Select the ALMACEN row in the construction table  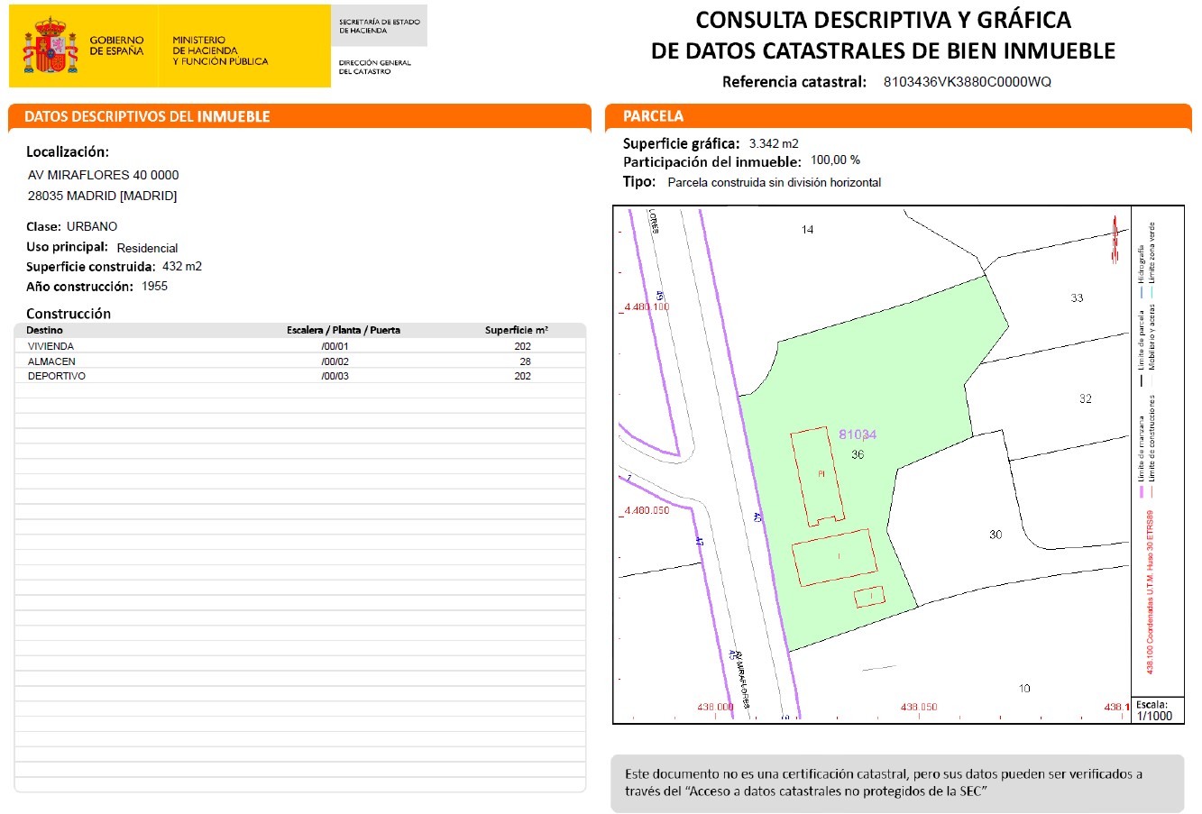click(300, 361)
